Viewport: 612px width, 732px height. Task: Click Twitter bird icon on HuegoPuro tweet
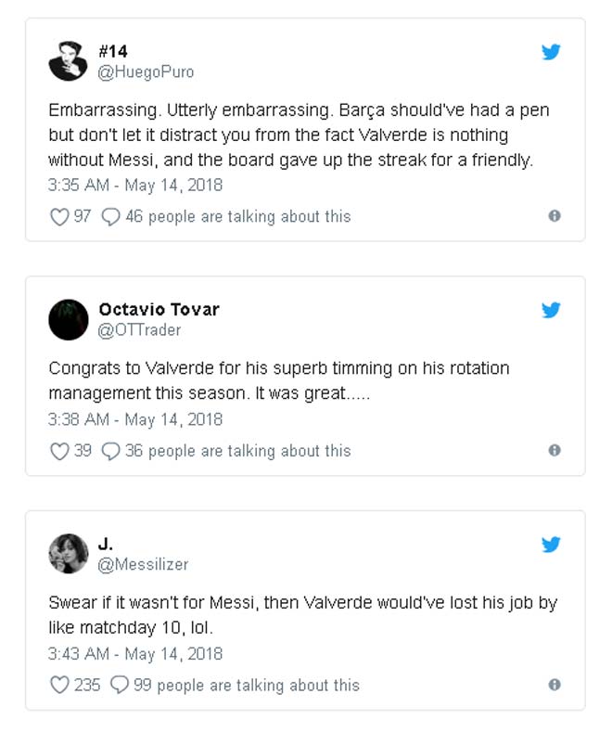coord(551,52)
